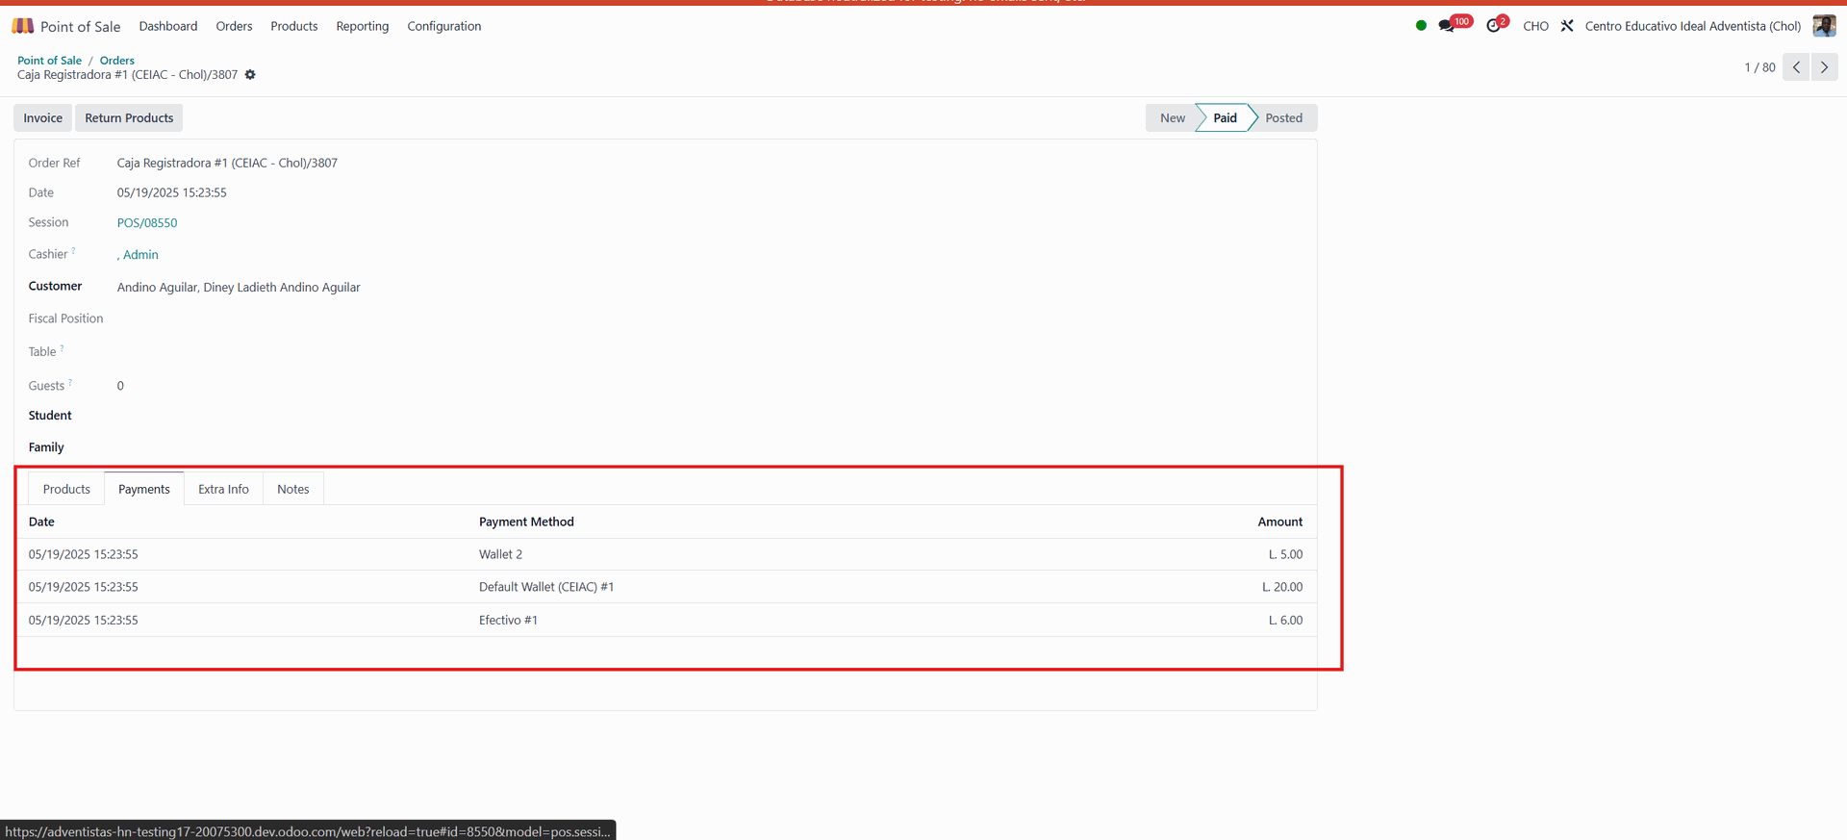Open the Reporting menu
1847x840 pixels.
362,26
